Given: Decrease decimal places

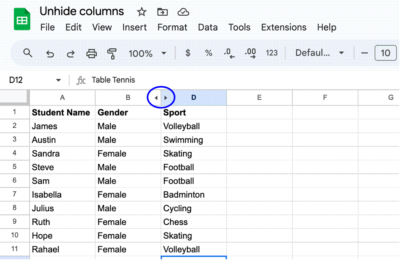Looking at the screenshot, I should click(x=229, y=53).
